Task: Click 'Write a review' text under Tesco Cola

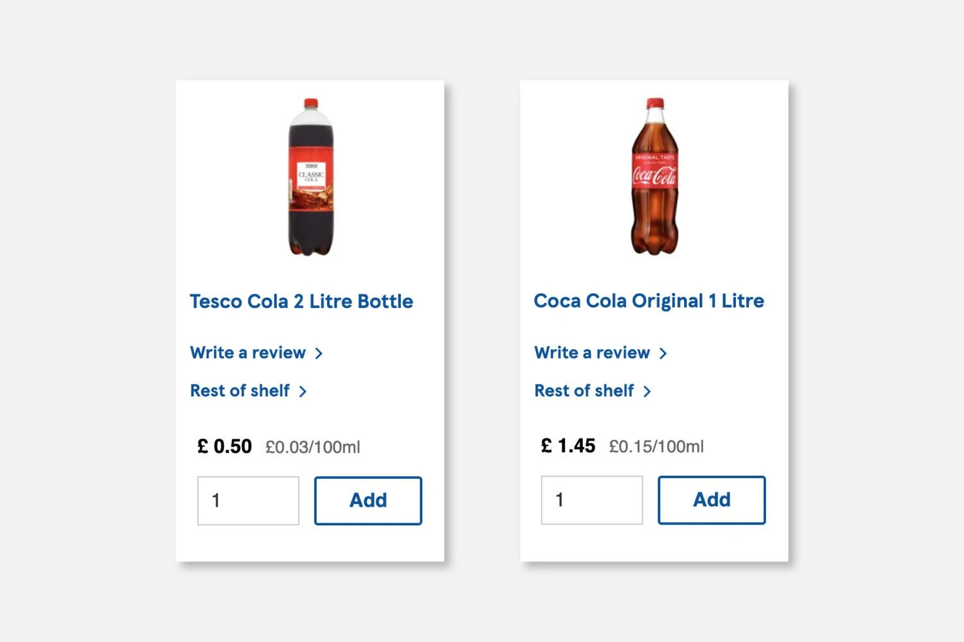Action: point(247,352)
